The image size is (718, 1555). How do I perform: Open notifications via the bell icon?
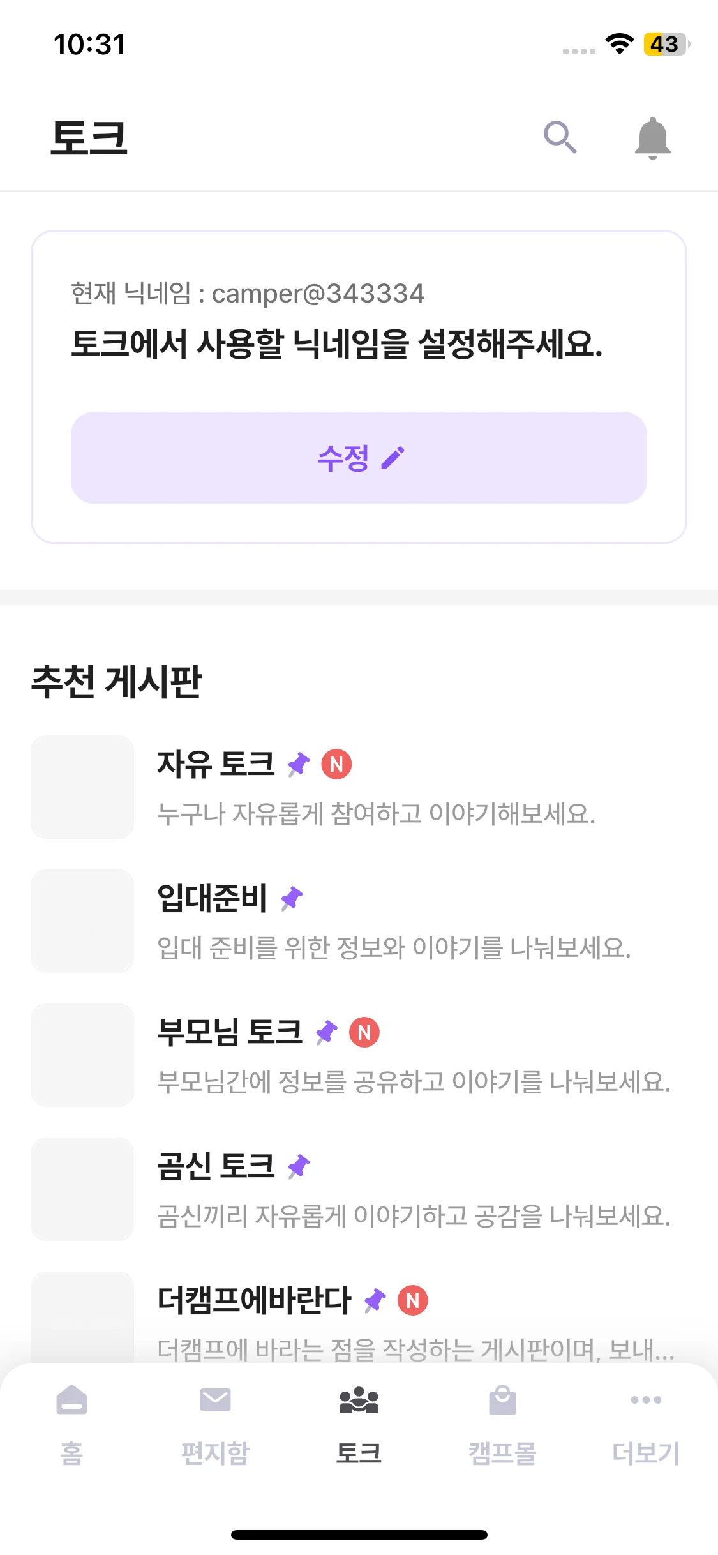click(x=652, y=137)
